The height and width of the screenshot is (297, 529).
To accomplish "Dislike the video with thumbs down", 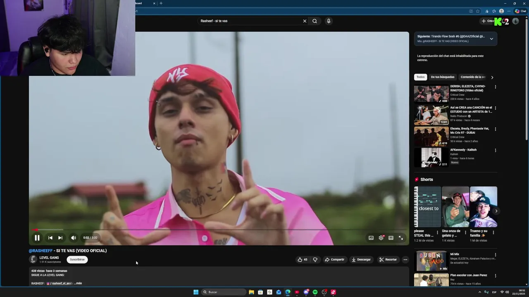I will (x=315, y=259).
